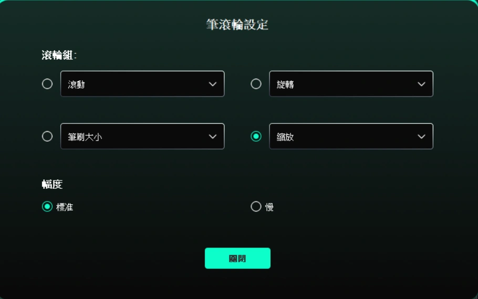Click the 幅度 section heading
The width and height of the screenshot is (478, 299).
click(52, 184)
